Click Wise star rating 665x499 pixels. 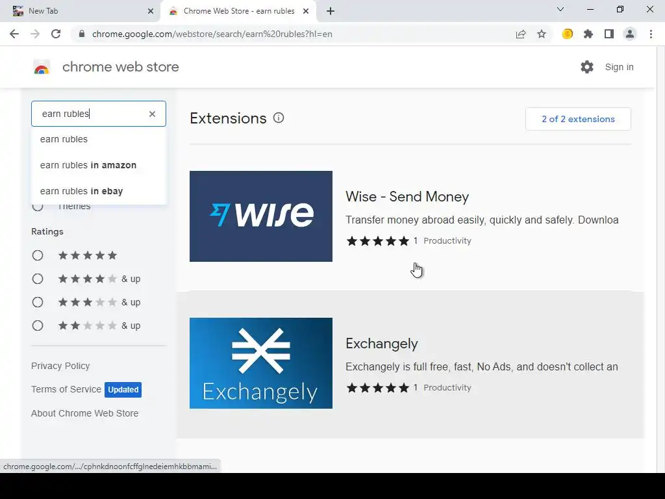click(x=378, y=241)
